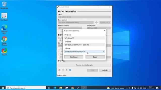
Task: Click the checksum checkmark icon beside Boot selection
Action: coord(96,22)
